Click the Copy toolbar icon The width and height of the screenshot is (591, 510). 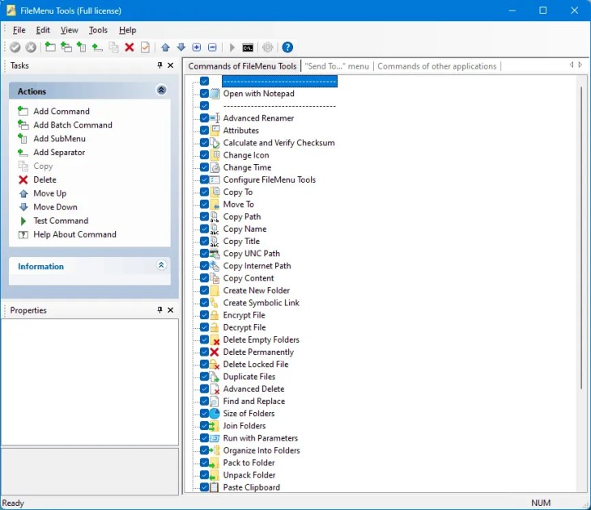tap(113, 47)
